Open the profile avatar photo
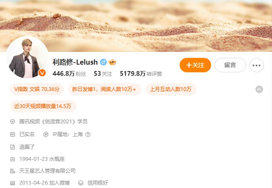This screenshot has width=272, height=188. coord(27,57)
